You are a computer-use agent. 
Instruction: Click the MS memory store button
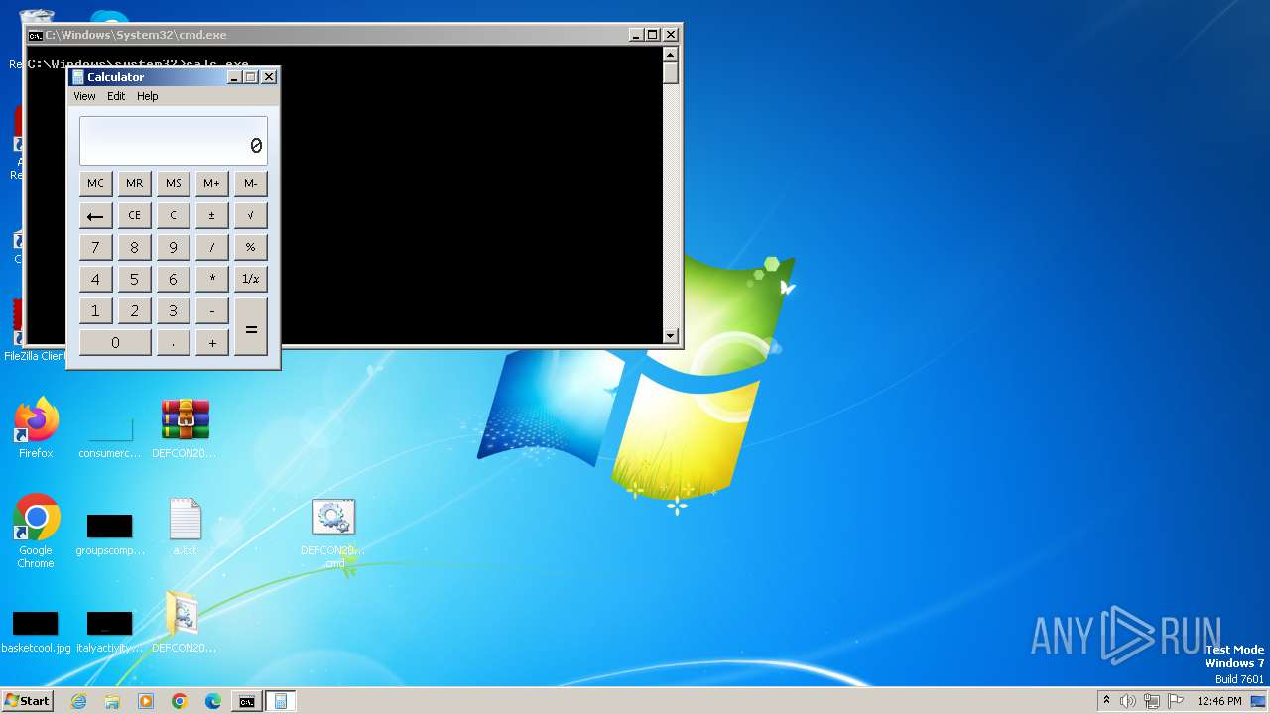[x=173, y=183]
